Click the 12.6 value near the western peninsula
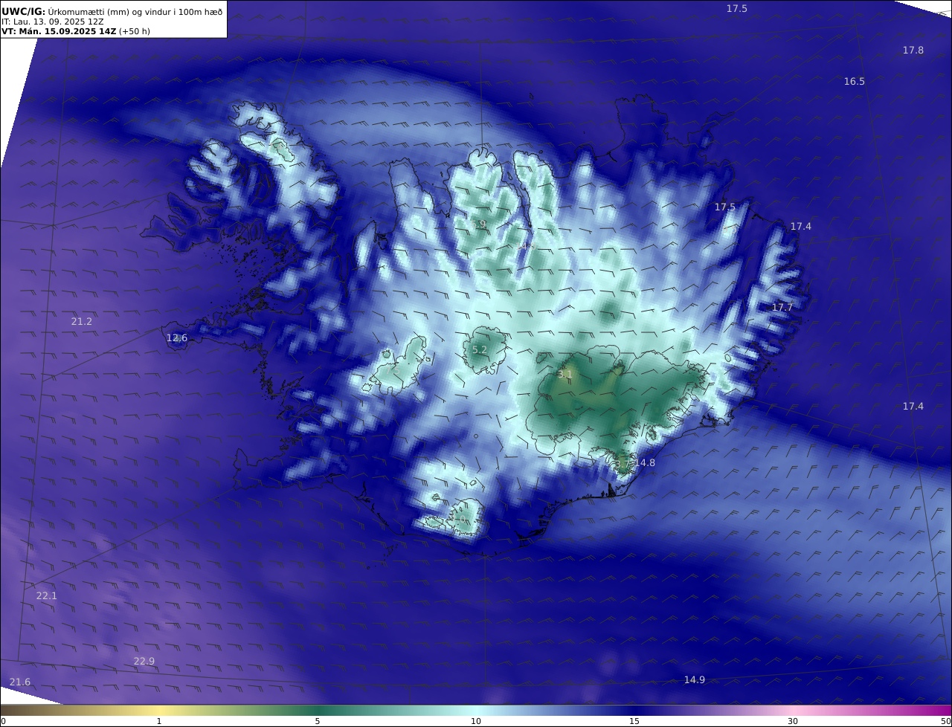952x727 pixels. pos(177,338)
